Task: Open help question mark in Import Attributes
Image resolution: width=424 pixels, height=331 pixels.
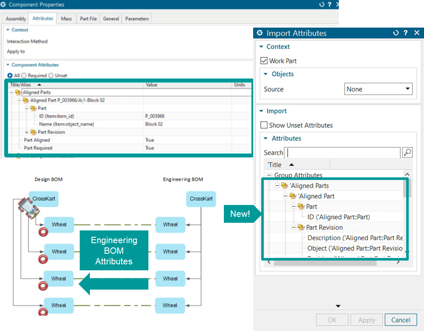Action: click(x=406, y=33)
